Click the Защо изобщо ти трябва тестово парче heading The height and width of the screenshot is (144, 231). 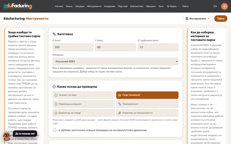click(x=24, y=34)
